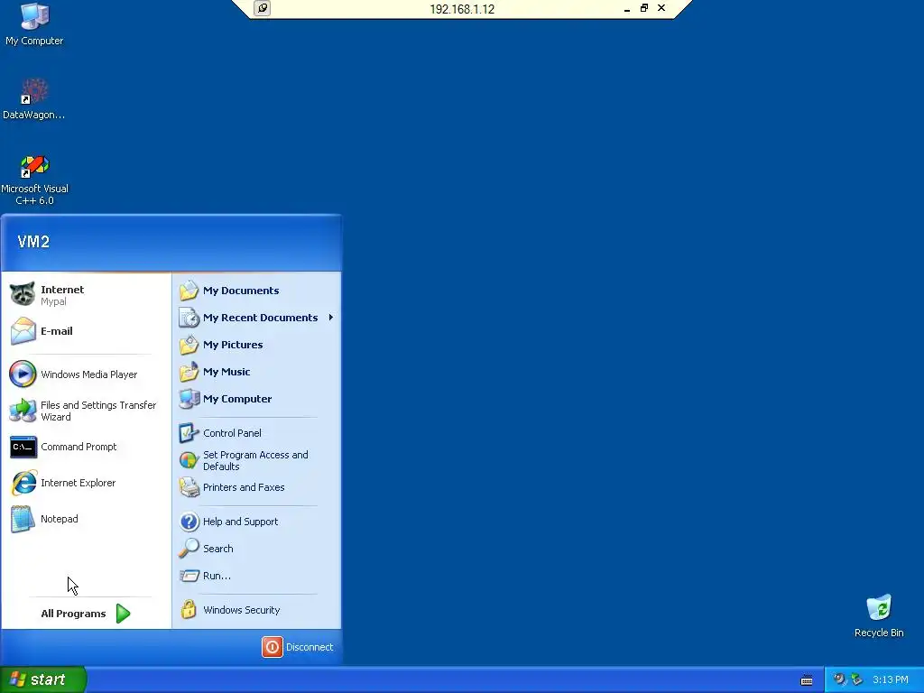Click the Start button on taskbar

tap(43, 679)
